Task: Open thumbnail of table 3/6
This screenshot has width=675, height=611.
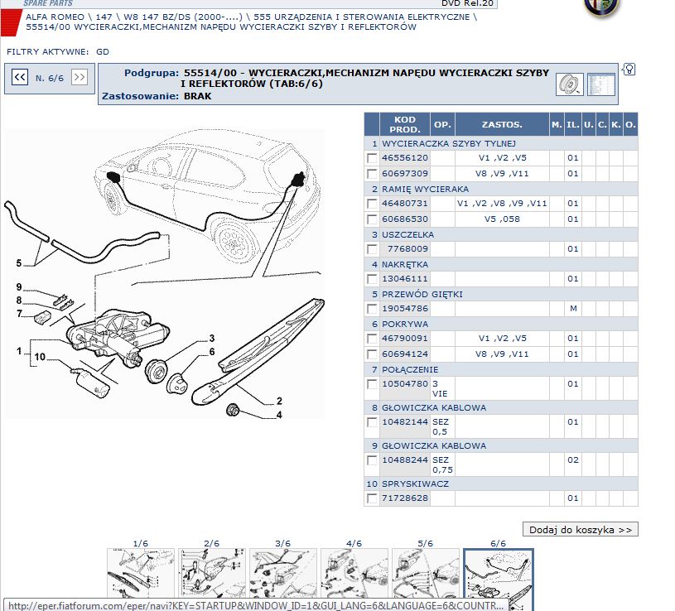Action: (x=282, y=573)
